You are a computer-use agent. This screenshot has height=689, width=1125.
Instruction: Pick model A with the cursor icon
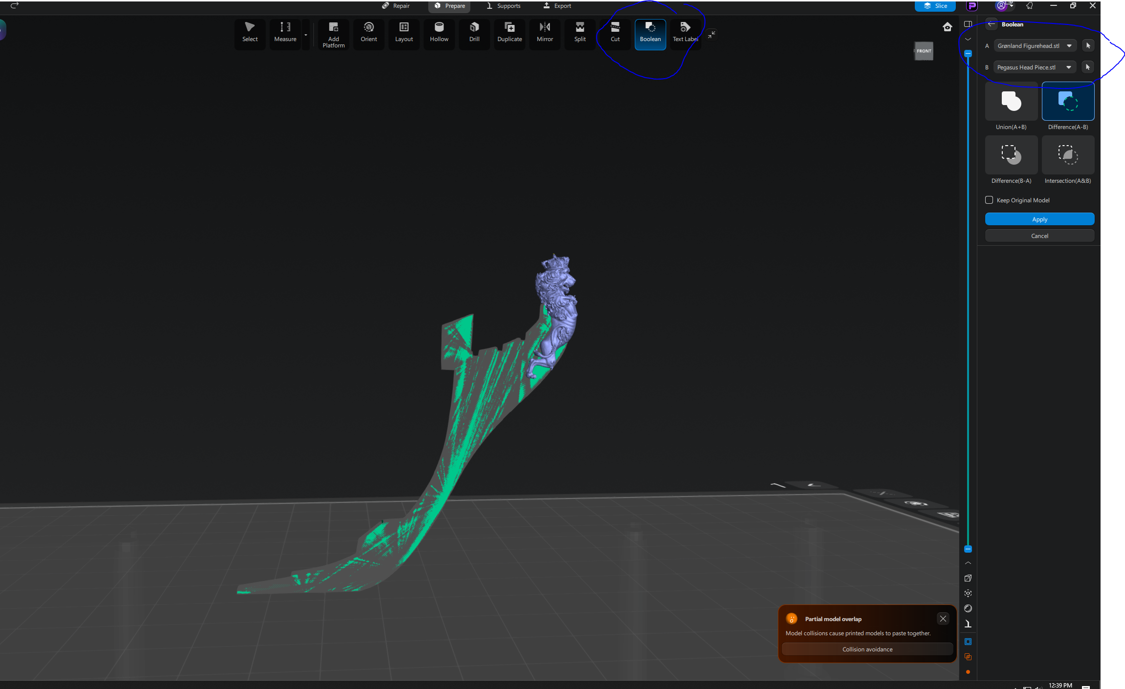coord(1088,45)
